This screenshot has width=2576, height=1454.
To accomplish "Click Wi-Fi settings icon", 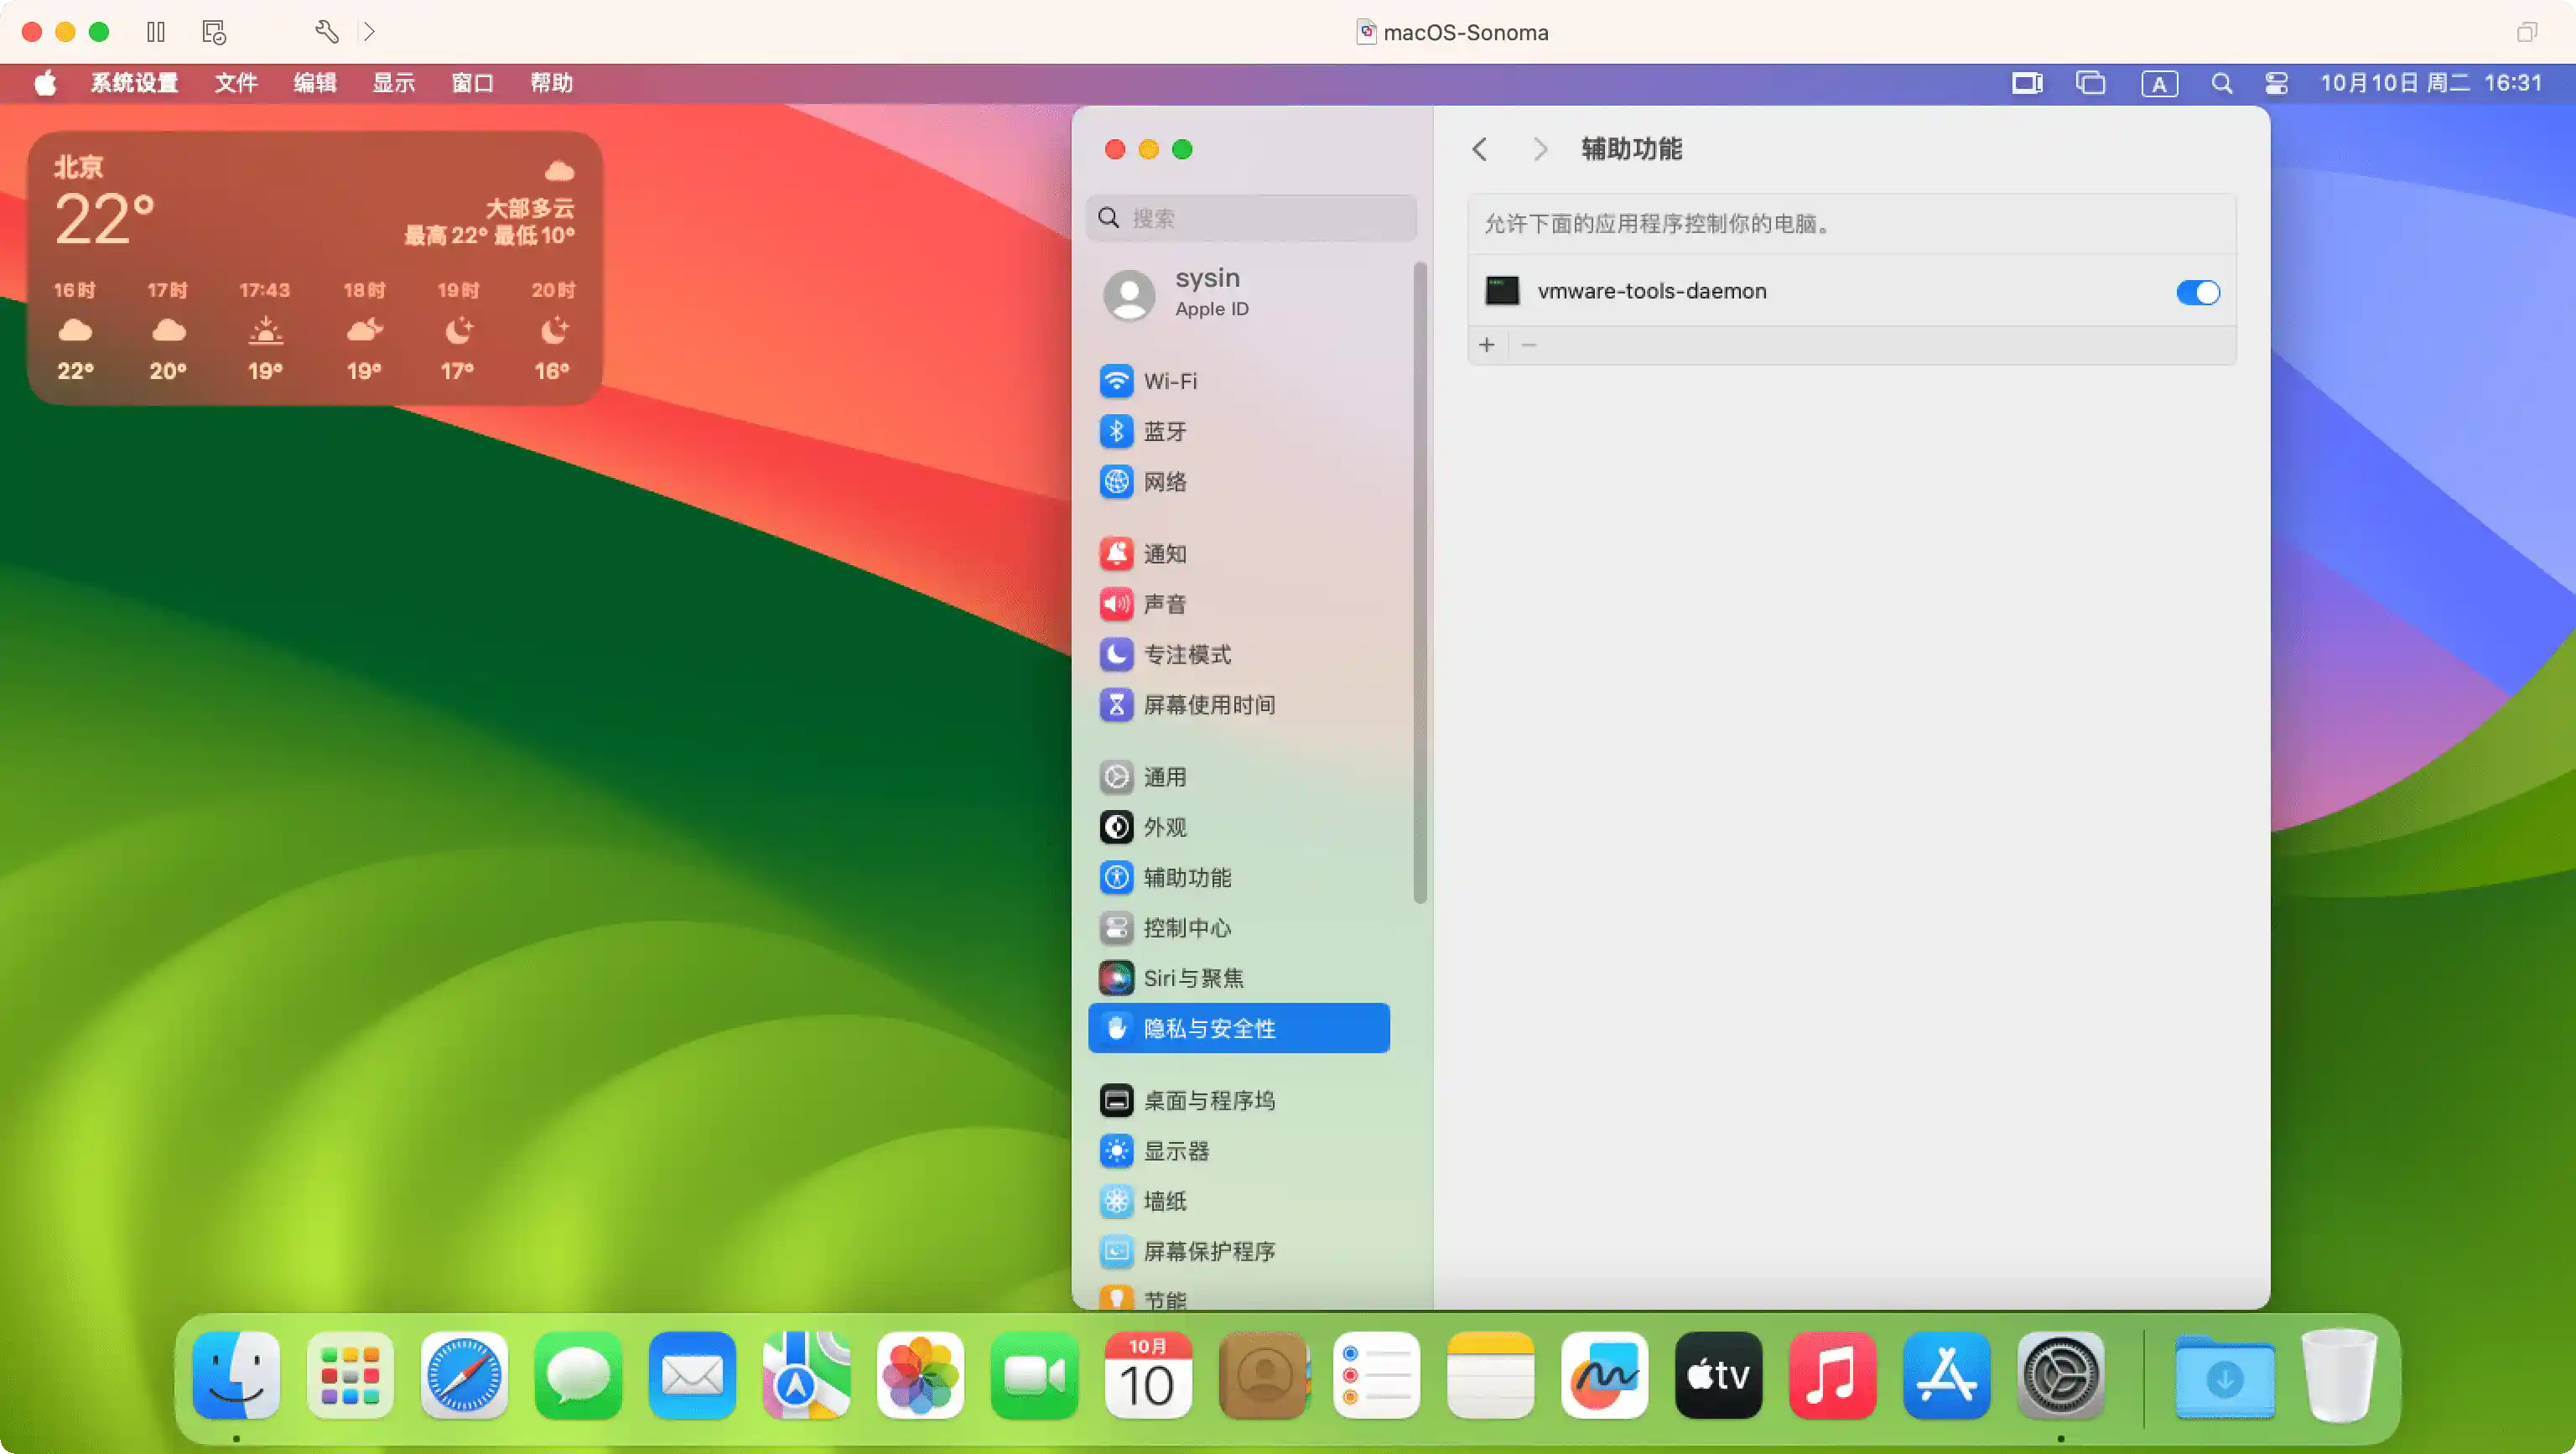I will pyautogui.click(x=1114, y=378).
